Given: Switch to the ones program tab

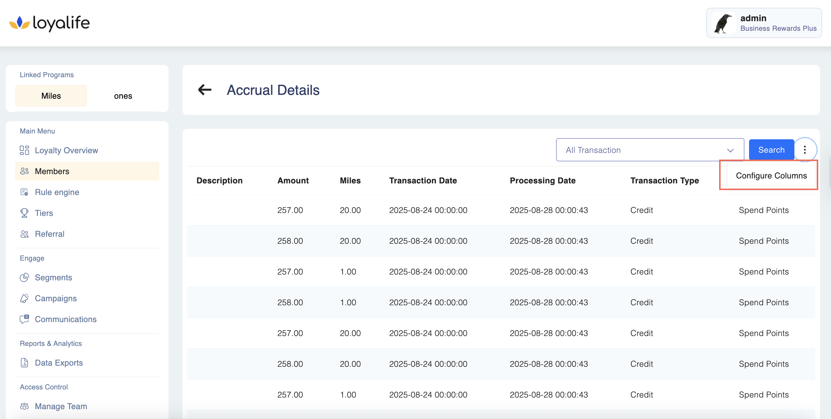Looking at the screenshot, I should [x=123, y=96].
